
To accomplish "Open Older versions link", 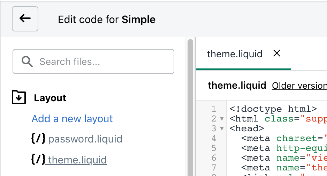I will [x=299, y=86].
